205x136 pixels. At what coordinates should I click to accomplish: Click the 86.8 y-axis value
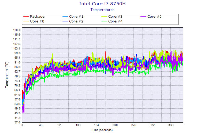17,67
